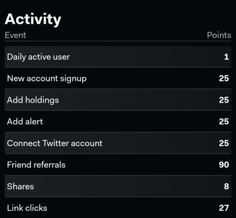This screenshot has height=218, width=236.
Task: Click the Daily active user points value 1
Action: pos(227,57)
